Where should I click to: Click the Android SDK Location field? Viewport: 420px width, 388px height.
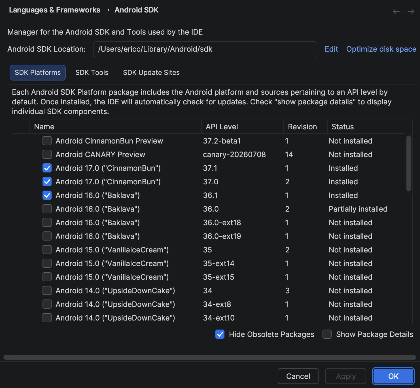[x=205, y=49]
